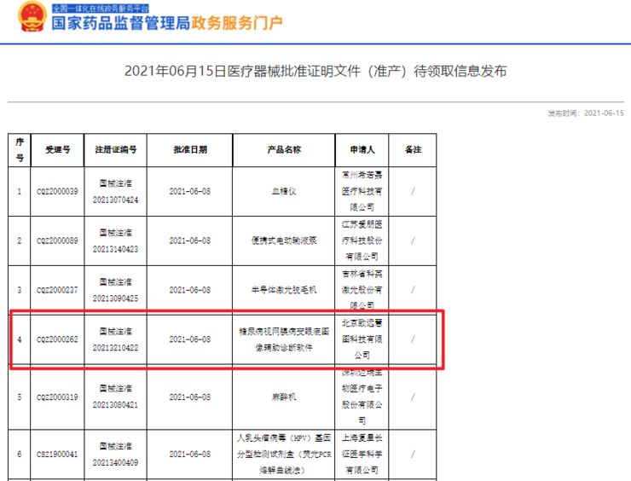Select applicant 江苏爱朋医疗科技股份有限公司
The height and width of the screenshot is (481, 631).
pos(362,240)
